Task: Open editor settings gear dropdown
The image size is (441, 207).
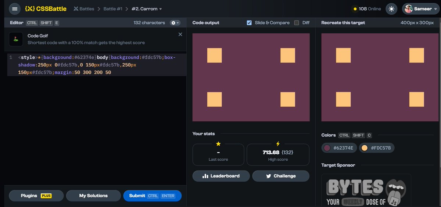Action: click(x=175, y=23)
